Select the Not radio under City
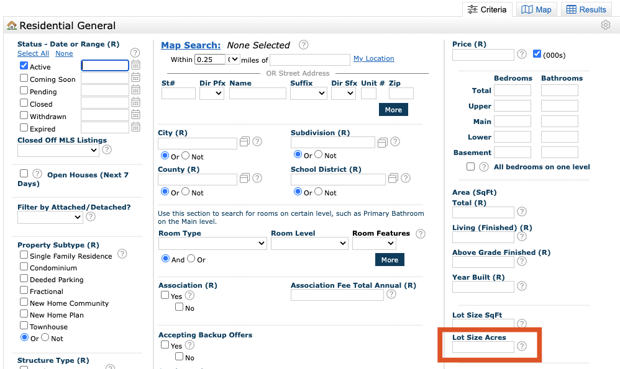 point(186,156)
